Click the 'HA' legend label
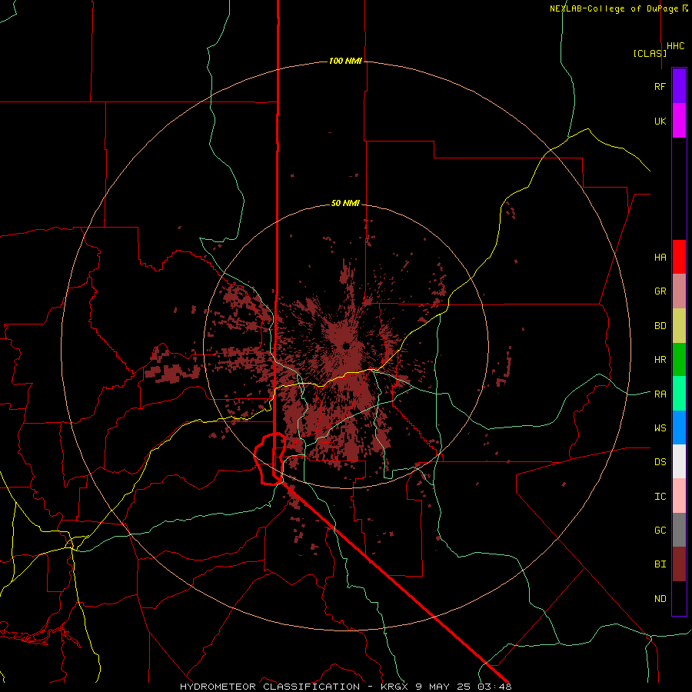The image size is (692, 692). pos(660,258)
